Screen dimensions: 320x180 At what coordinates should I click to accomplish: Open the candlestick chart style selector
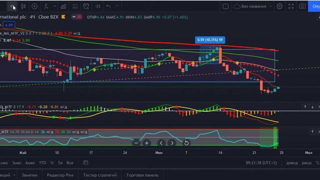click(x=23, y=6)
